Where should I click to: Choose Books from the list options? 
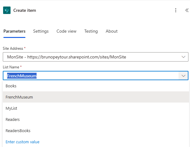[11, 86]
